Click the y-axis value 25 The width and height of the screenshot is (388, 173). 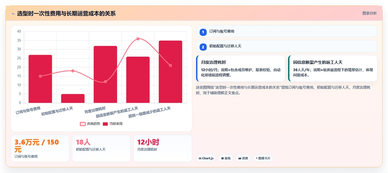19,58
